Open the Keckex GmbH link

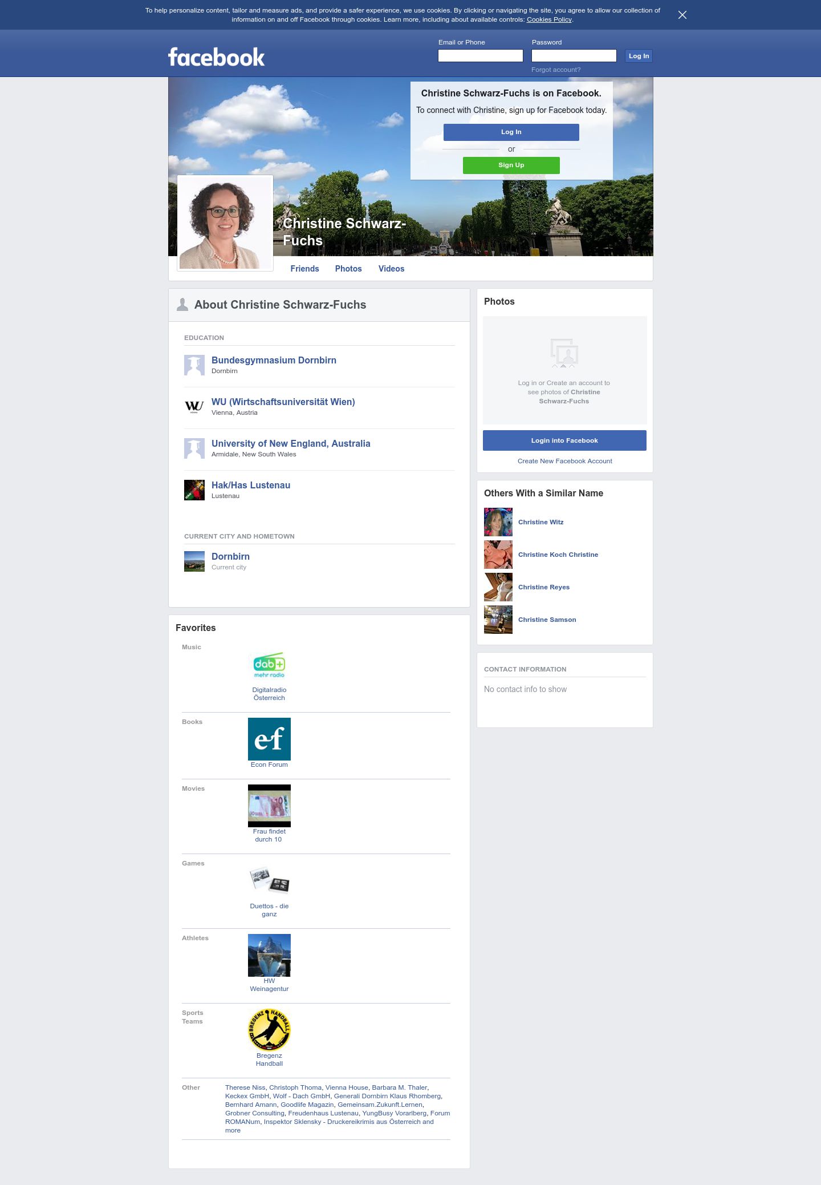click(247, 1096)
